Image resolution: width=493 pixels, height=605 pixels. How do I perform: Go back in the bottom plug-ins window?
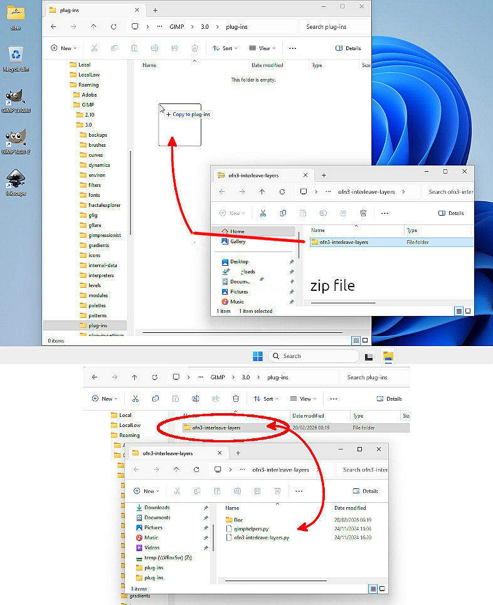click(x=95, y=377)
